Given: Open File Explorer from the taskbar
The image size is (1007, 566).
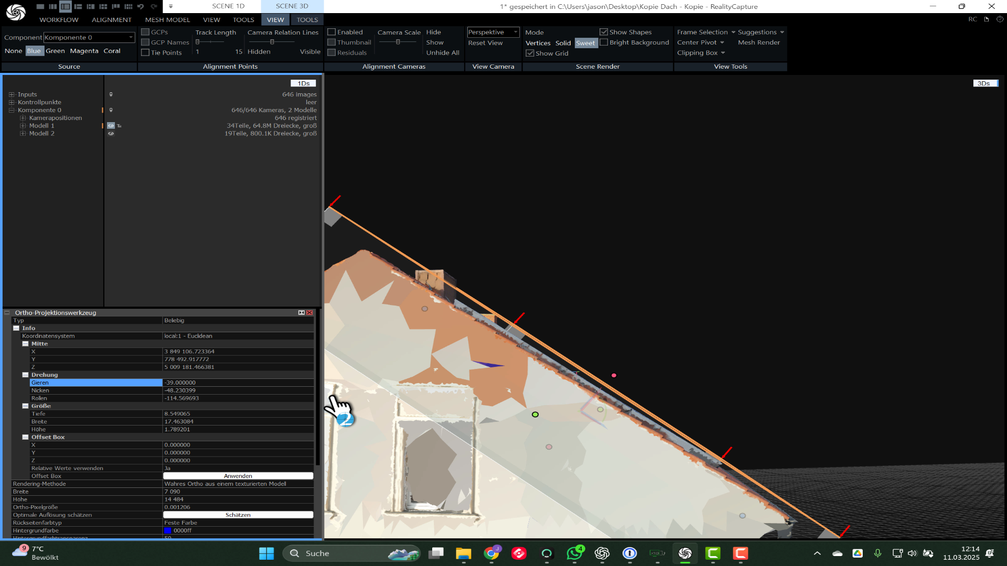Looking at the screenshot, I should [x=464, y=553].
